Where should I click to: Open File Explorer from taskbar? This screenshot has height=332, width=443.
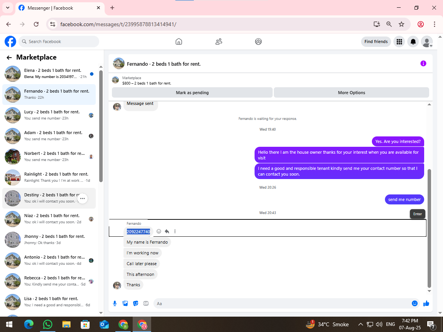pos(66,324)
